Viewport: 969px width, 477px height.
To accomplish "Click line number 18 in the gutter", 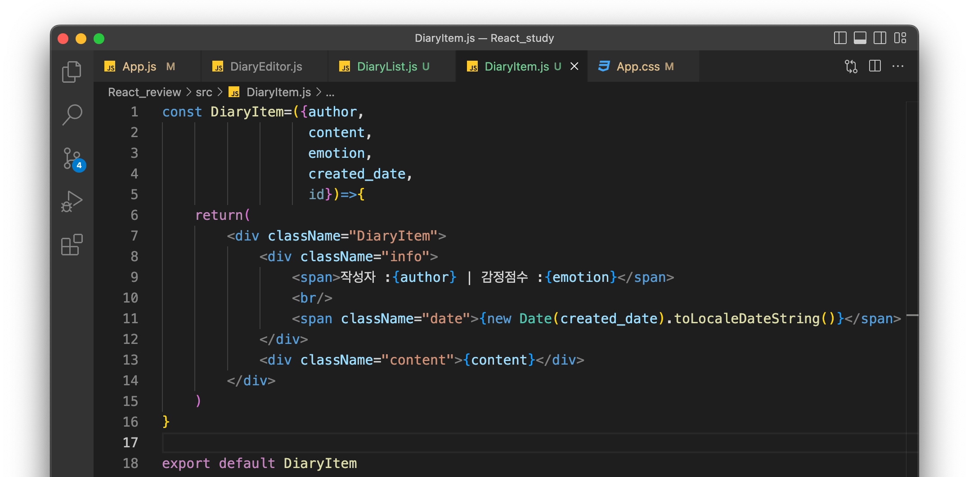I will pyautogui.click(x=130, y=464).
